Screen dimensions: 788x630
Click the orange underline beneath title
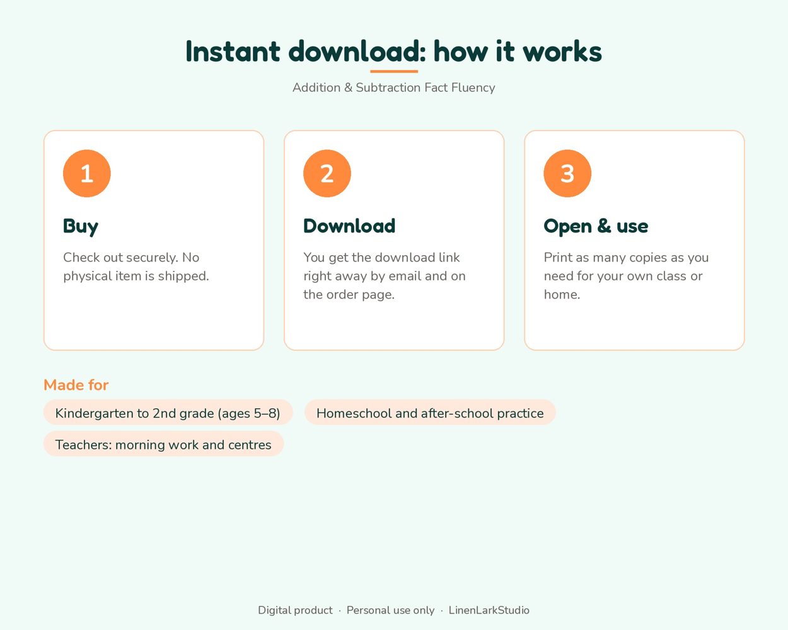coord(394,71)
